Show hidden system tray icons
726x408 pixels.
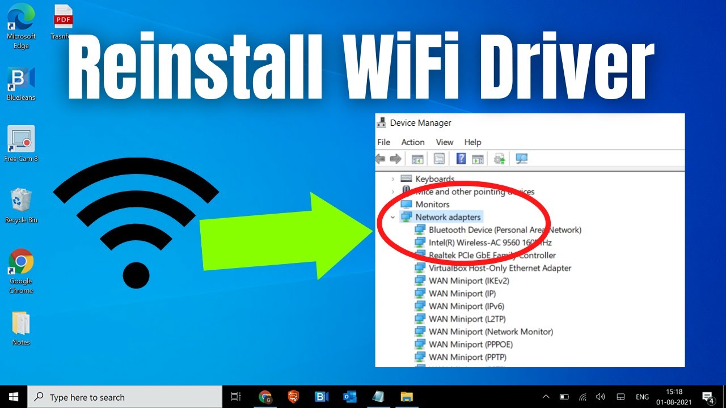pyautogui.click(x=546, y=397)
